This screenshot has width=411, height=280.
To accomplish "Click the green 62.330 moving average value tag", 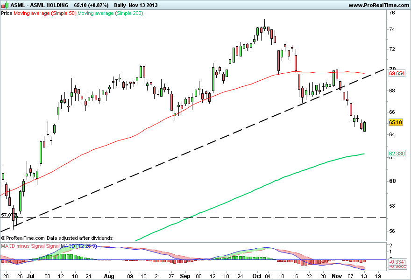I will [x=397, y=154].
